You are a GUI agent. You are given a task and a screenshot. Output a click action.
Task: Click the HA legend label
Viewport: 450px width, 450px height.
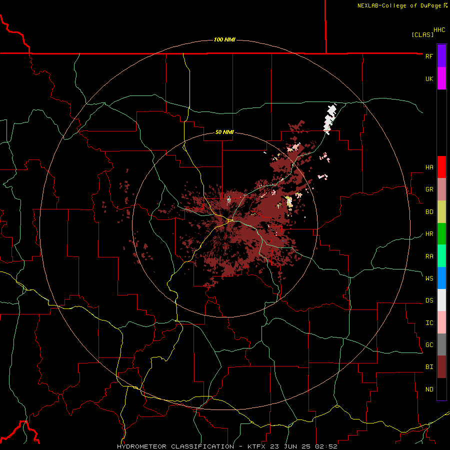tap(429, 167)
